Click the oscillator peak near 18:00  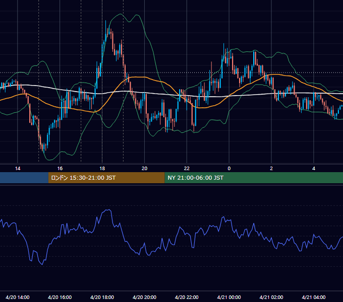tap(108, 210)
